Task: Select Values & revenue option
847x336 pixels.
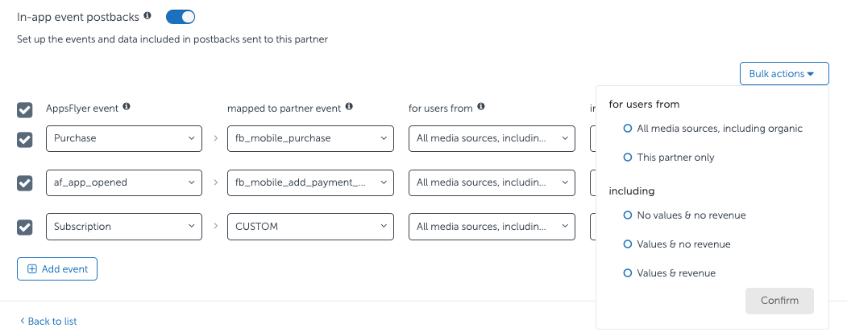Action: click(628, 273)
